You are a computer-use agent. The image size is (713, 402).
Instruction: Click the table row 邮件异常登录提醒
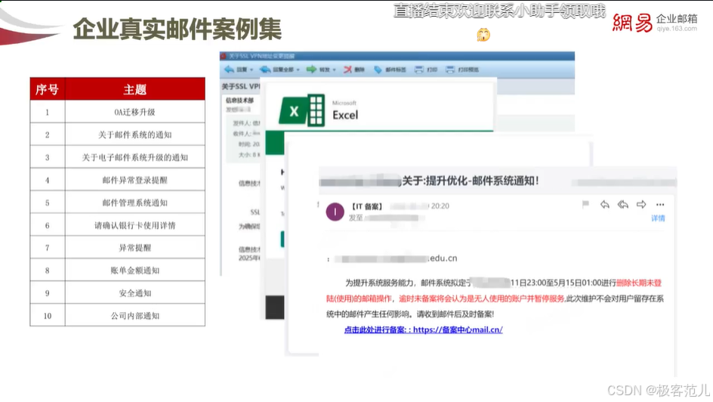[x=117, y=180]
